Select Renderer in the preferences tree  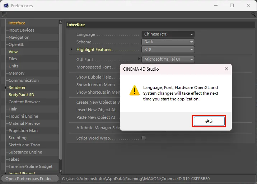coord(17,88)
